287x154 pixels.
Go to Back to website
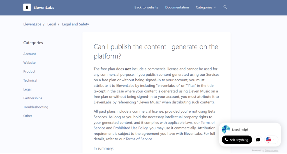pyautogui.click(x=146, y=7)
